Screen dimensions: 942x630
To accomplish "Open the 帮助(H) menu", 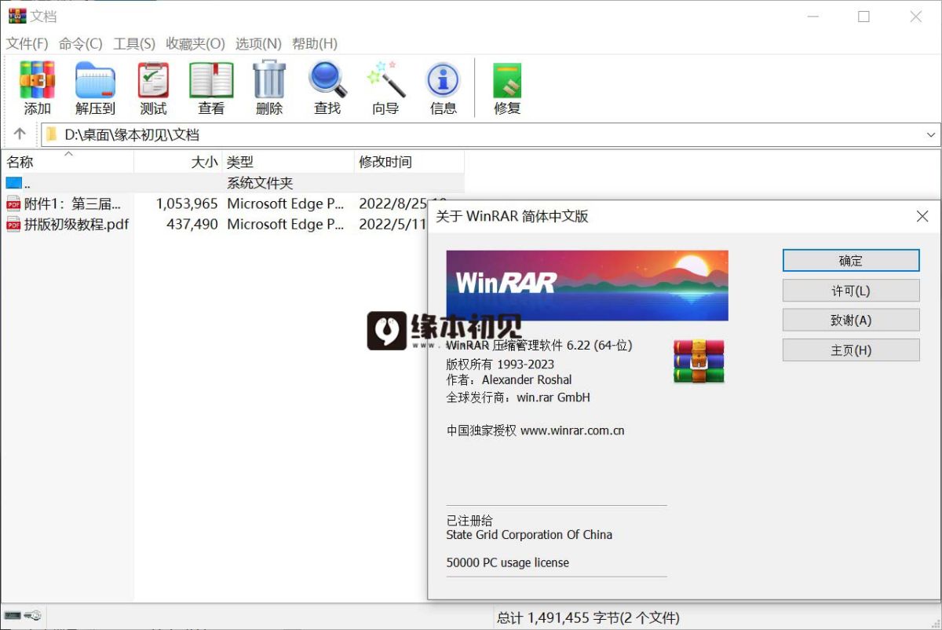I will (315, 43).
